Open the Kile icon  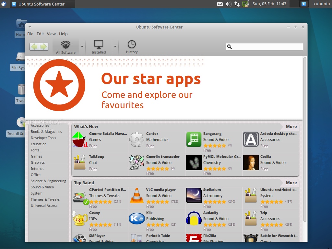[x=137, y=219]
